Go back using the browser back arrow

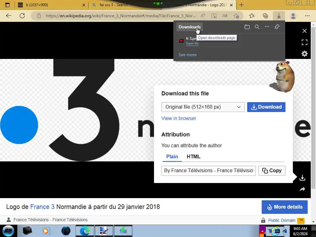pyautogui.click(x=8, y=16)
